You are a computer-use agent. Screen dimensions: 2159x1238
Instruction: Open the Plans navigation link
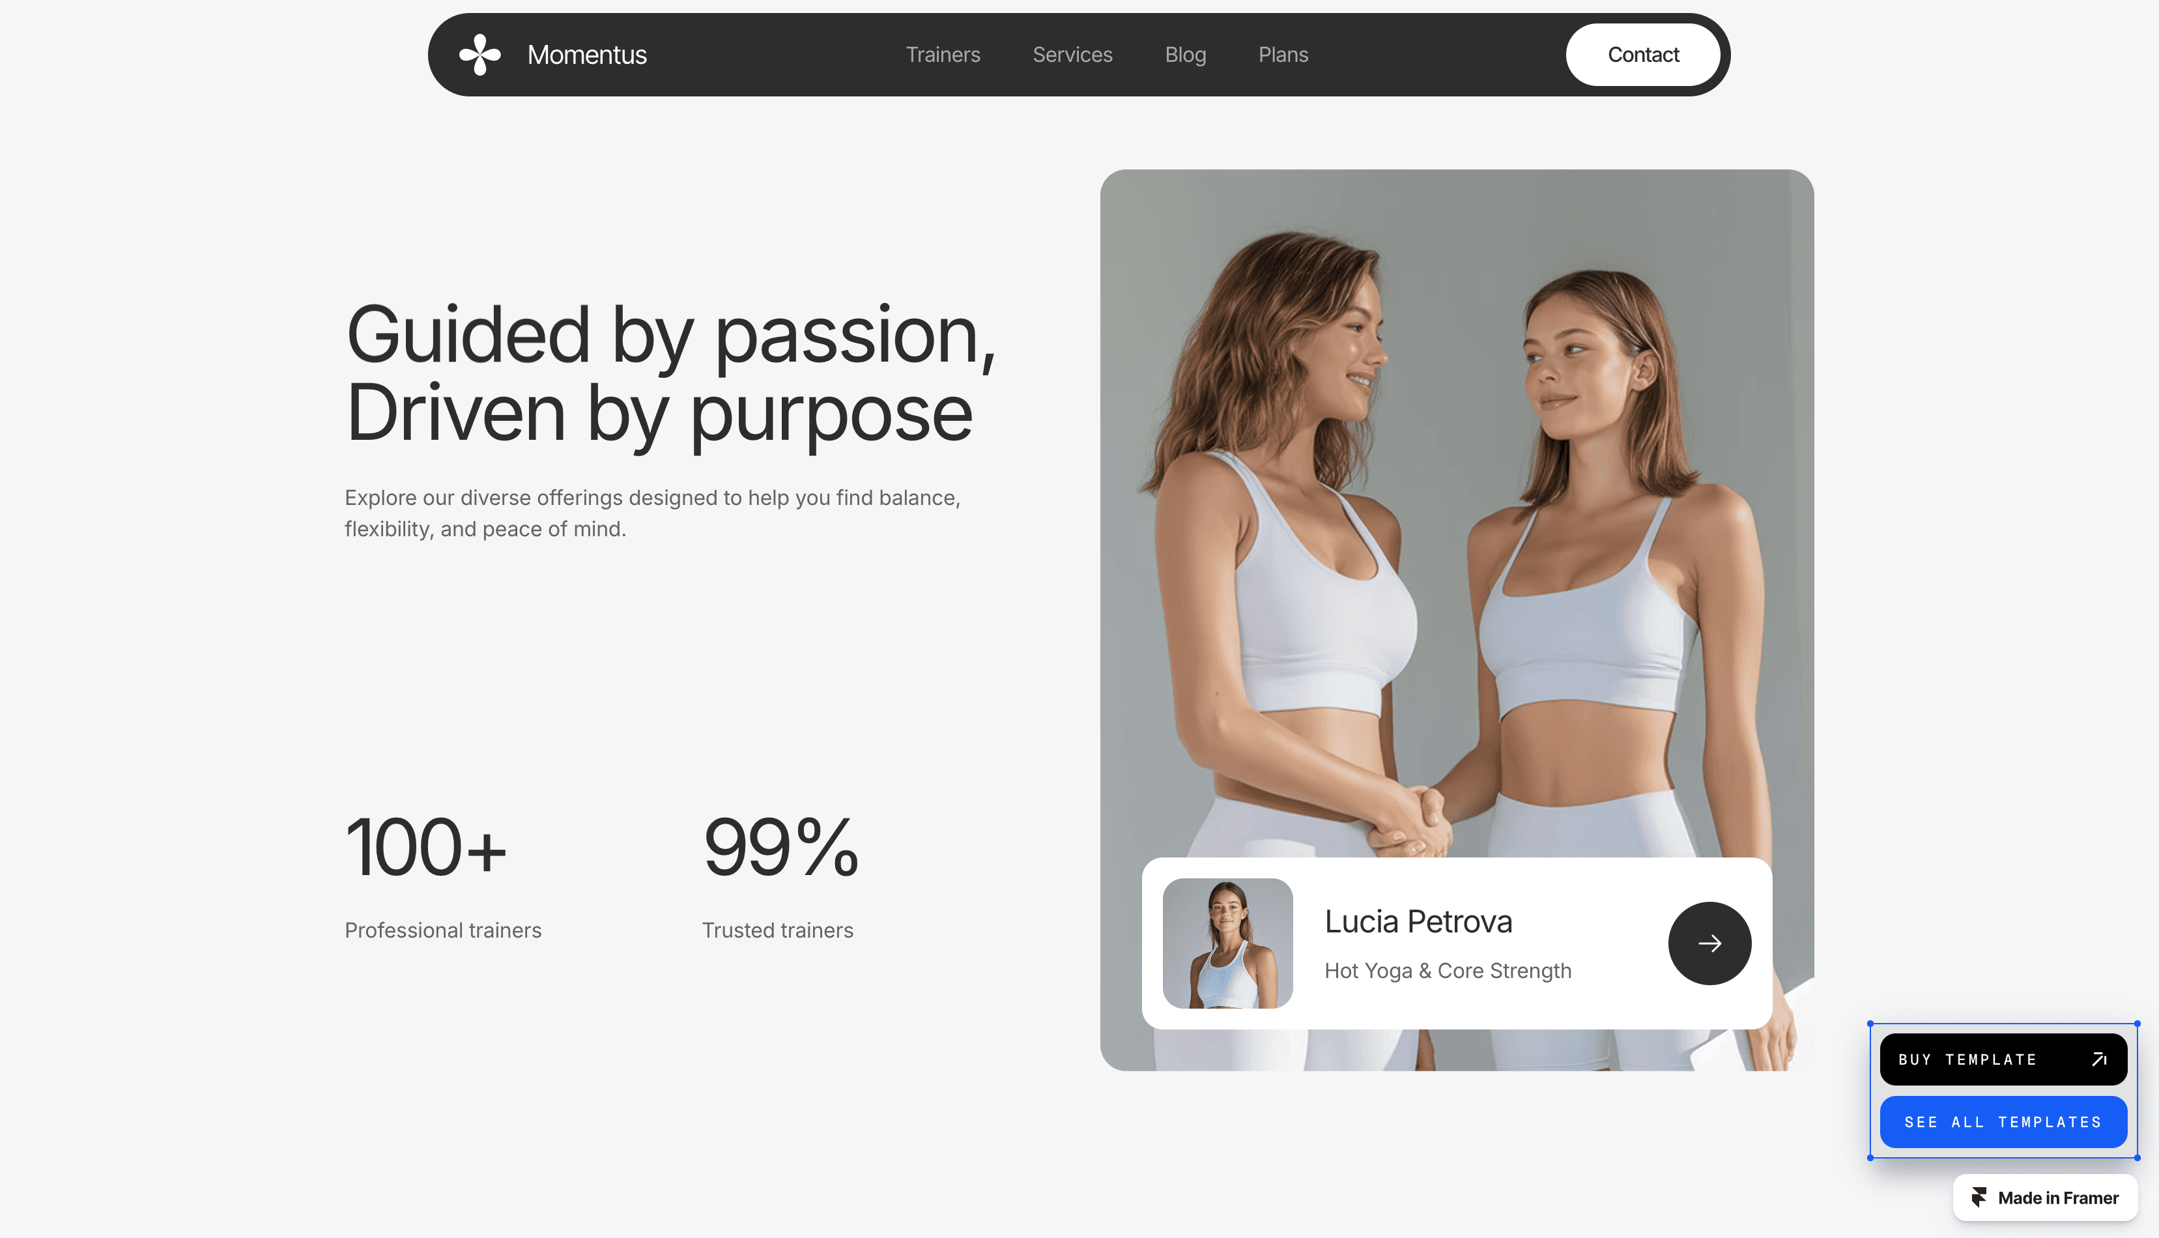(x=1283, y=55)
